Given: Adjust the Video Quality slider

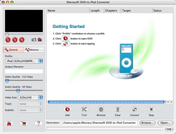Looking at the screenshot, I should (7, 81).
